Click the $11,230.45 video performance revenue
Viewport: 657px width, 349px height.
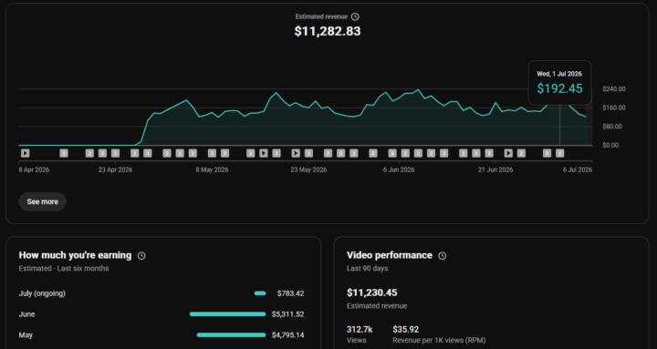(x=372, y=293)
